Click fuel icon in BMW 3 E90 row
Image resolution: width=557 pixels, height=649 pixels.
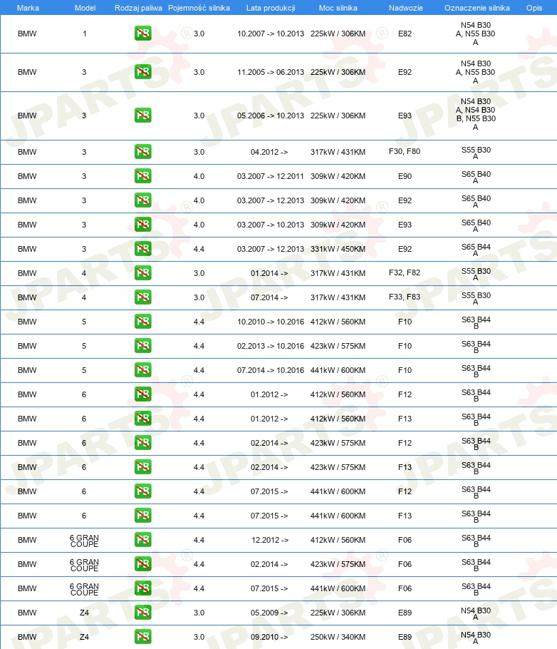click(x=142, y=176)
